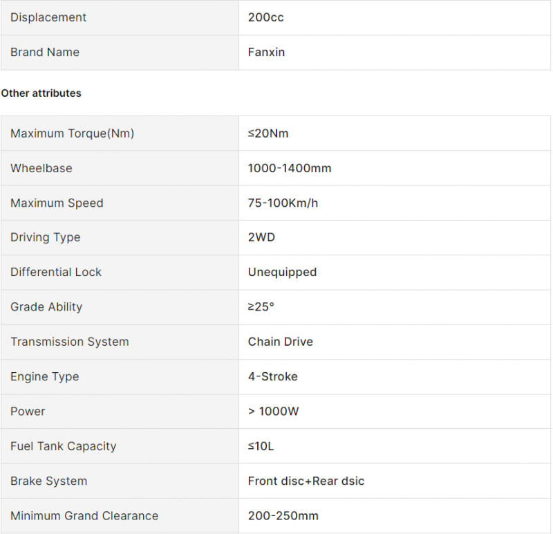This screenshot has width=553, height=534.
Task: Select the Fanxin brand value
Action: point(266,53)
